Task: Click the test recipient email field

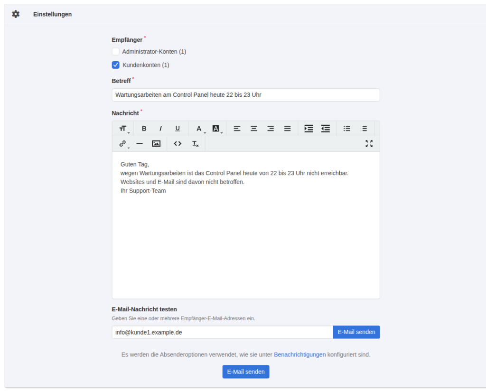Action: [x=223, y=332]
